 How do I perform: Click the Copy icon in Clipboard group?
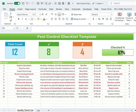[11, 17]
